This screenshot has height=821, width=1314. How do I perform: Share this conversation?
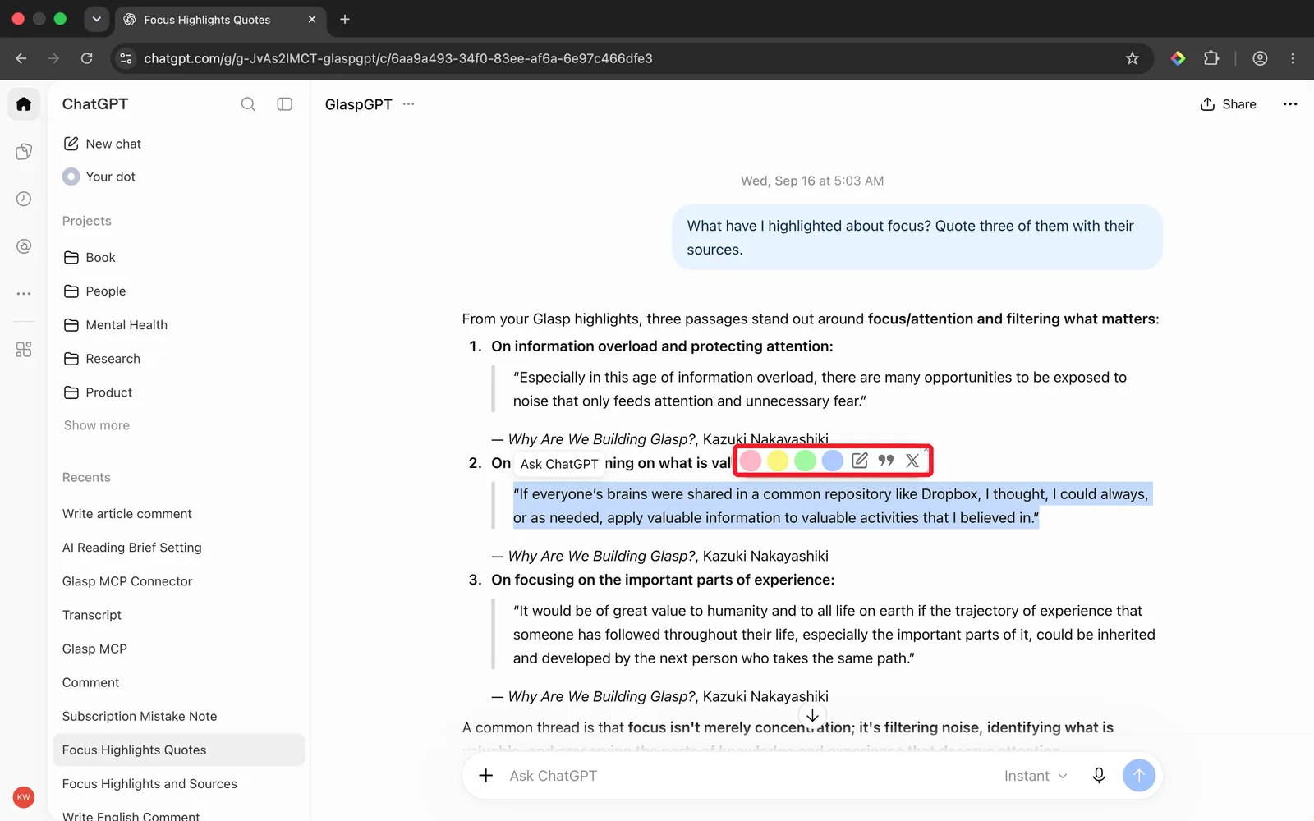(1229, 104)
